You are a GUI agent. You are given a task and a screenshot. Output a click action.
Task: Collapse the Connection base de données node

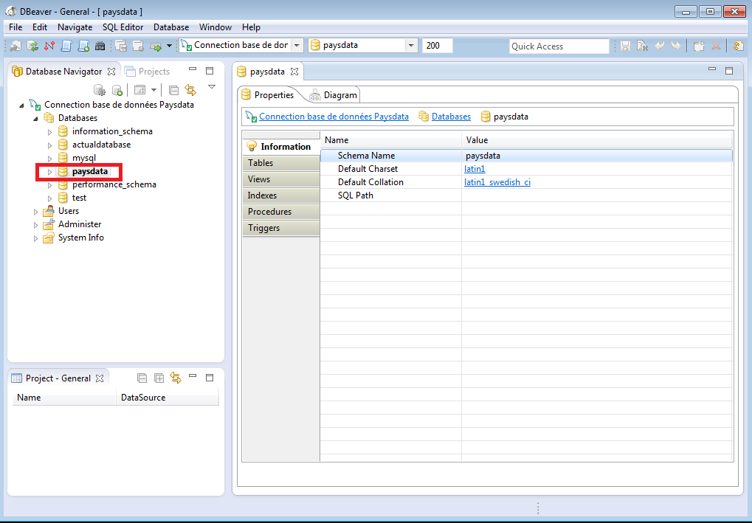pos(21,105)
